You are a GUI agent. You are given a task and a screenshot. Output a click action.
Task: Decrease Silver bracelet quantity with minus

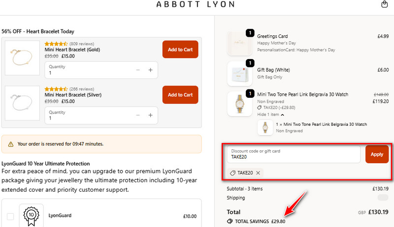(x=137, y=115)
